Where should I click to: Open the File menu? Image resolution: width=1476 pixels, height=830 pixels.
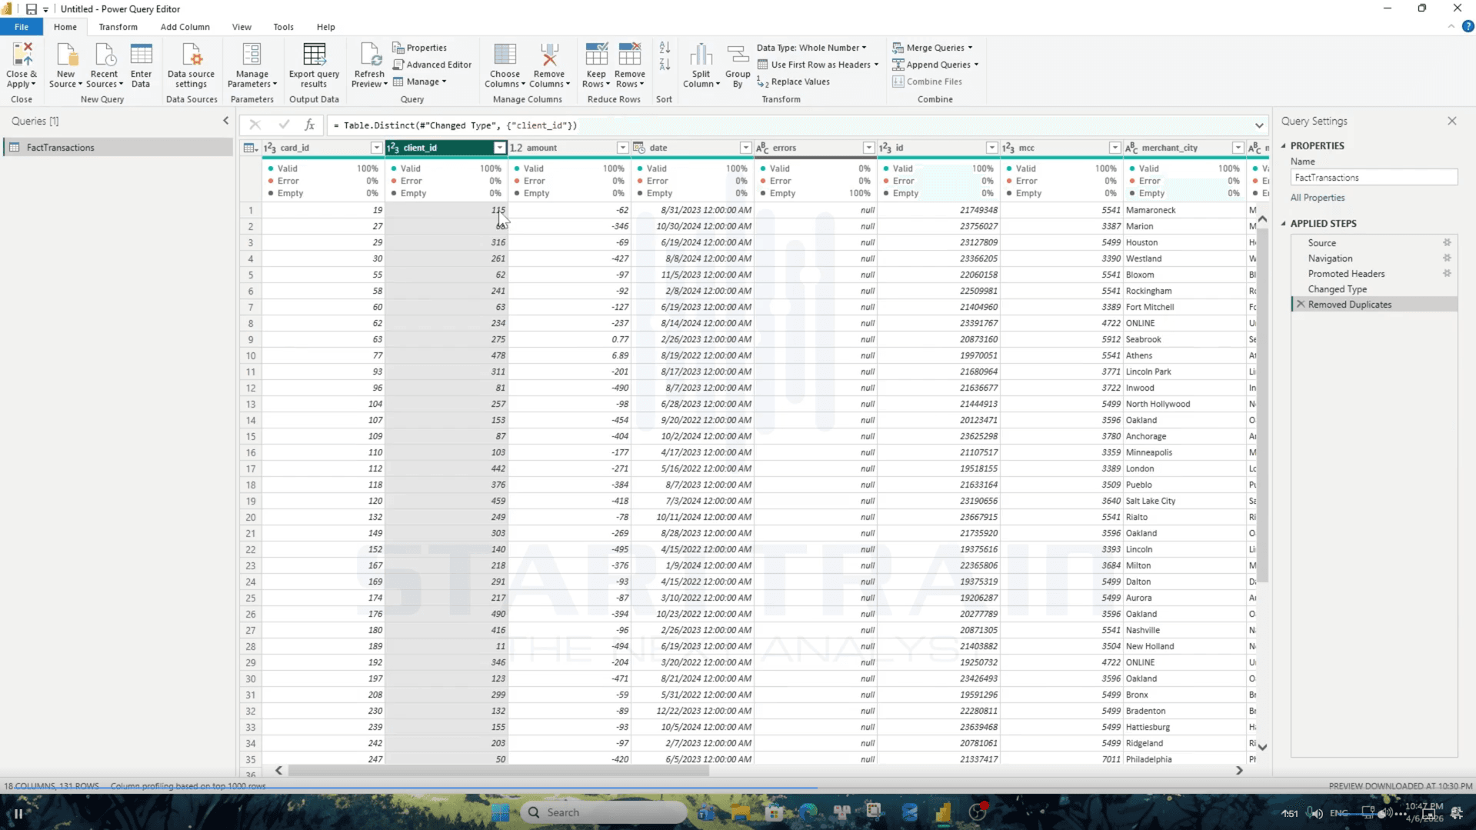point(22,27)
